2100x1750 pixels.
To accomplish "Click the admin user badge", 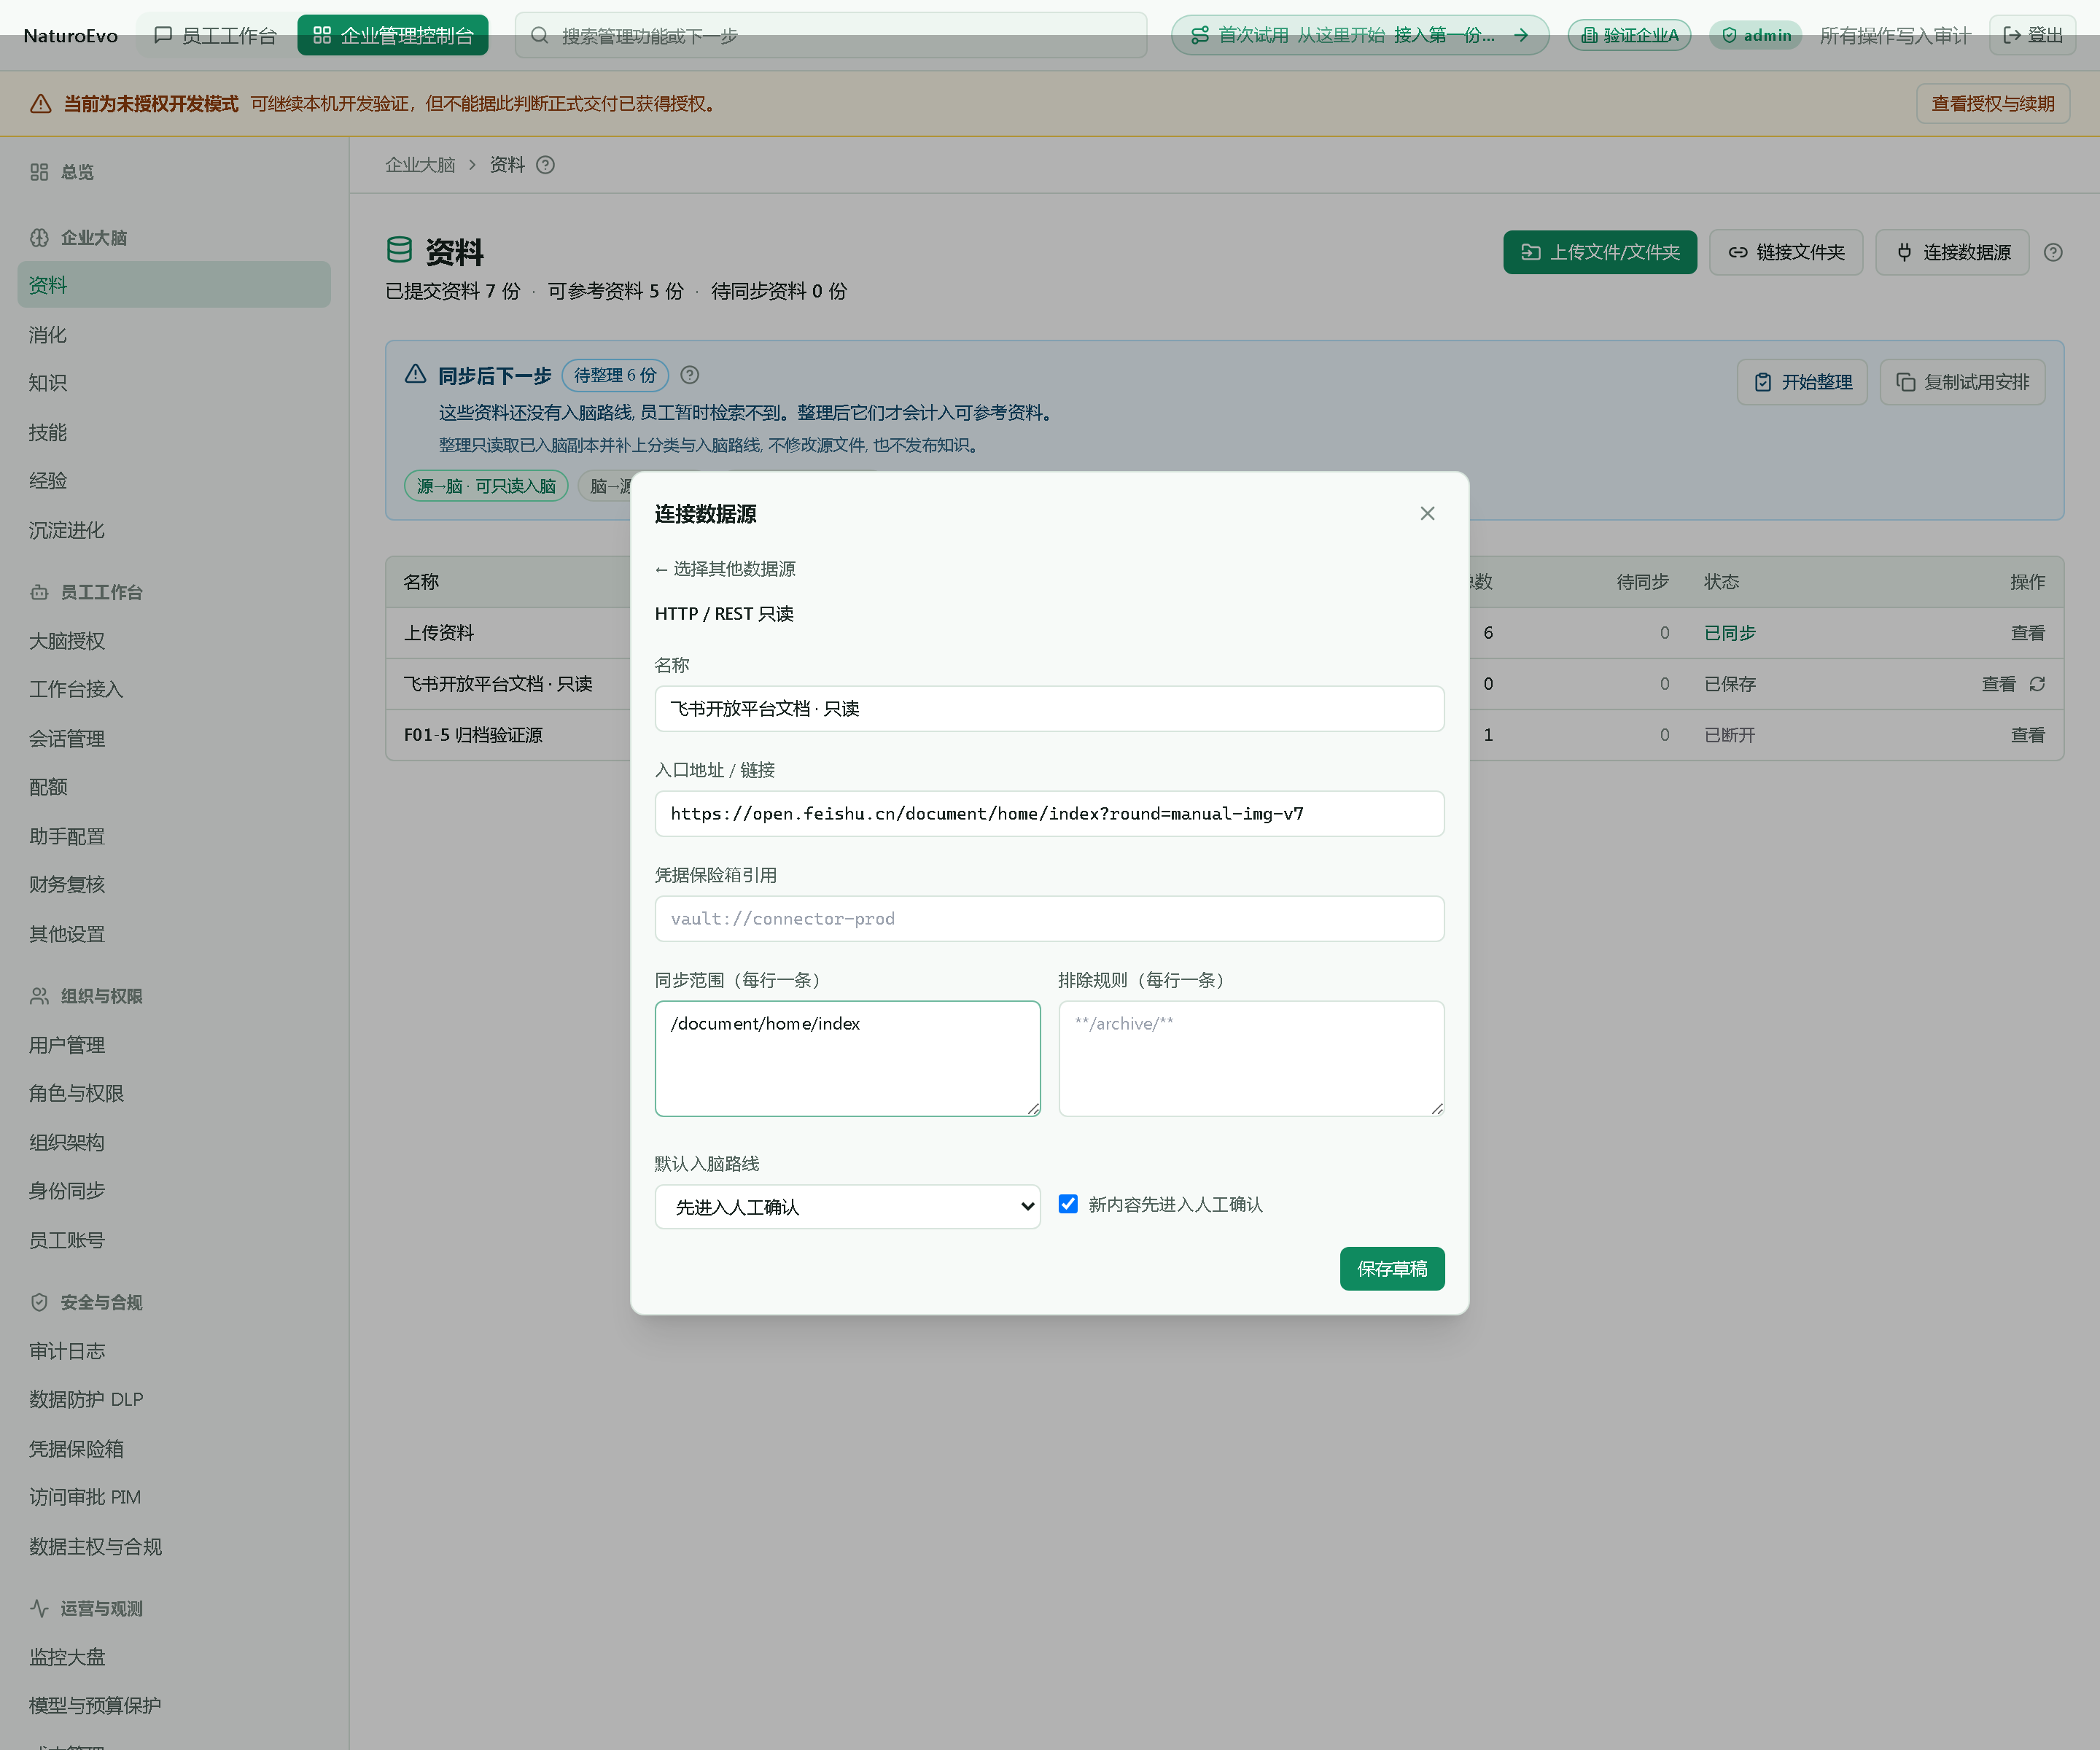I will pyautogui.click(x=1755, y=35).
